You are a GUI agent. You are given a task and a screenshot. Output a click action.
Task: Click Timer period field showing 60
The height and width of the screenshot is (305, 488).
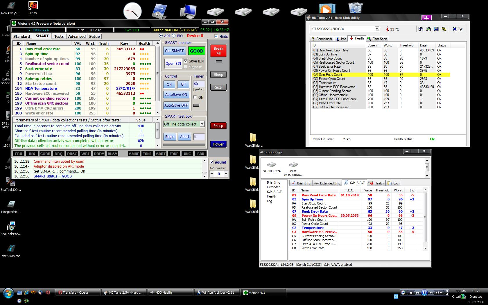[x=199, y=84]
